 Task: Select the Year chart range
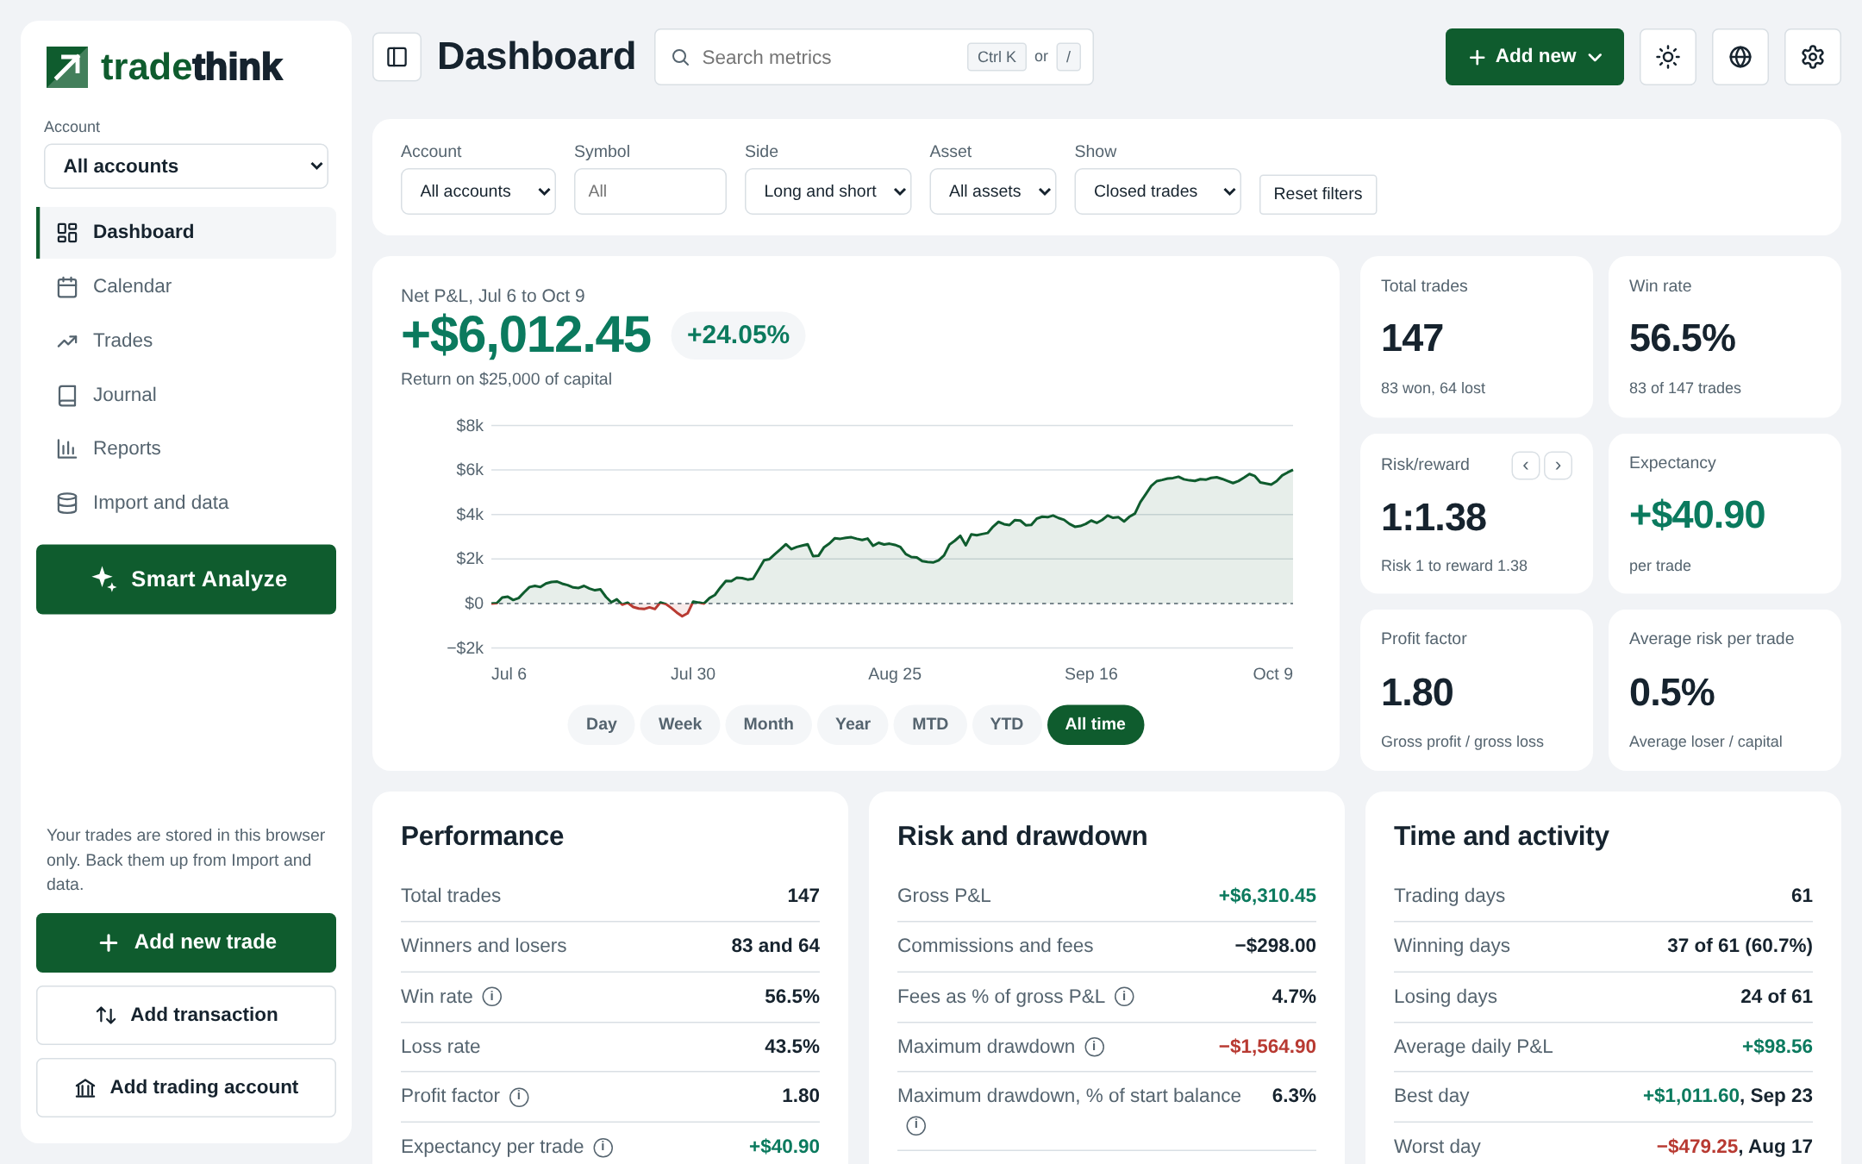pos(853,724)
